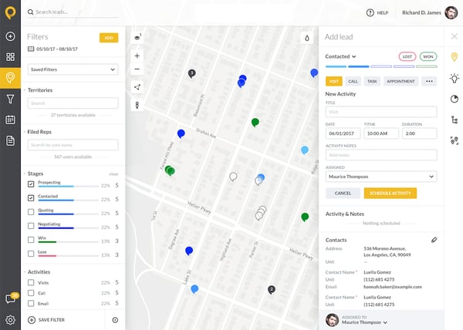
Task: Collapse the Stages section
Action: 25,173
